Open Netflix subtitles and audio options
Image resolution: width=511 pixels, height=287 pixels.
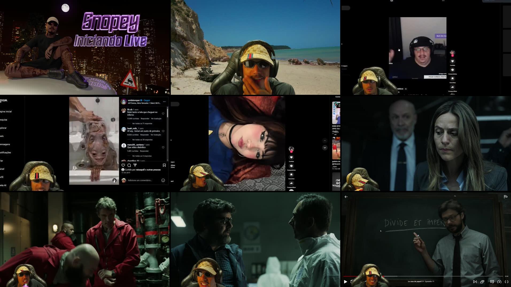pyautogui.click(x=492, y=282)
